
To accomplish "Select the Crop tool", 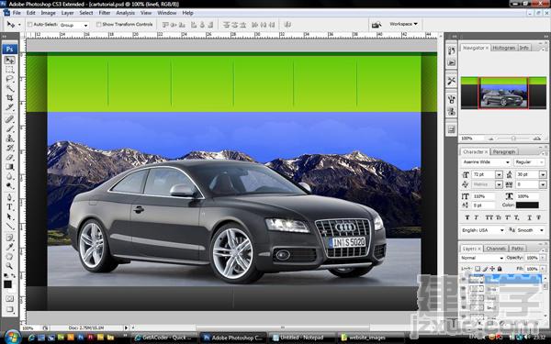I will (x=9, y=98).
